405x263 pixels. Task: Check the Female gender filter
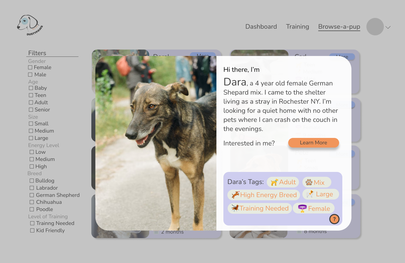click(x=30, y=67)
